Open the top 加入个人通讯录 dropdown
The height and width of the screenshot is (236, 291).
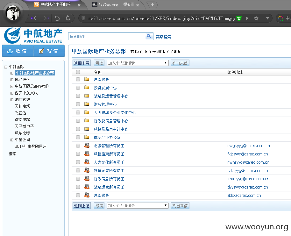138,63
